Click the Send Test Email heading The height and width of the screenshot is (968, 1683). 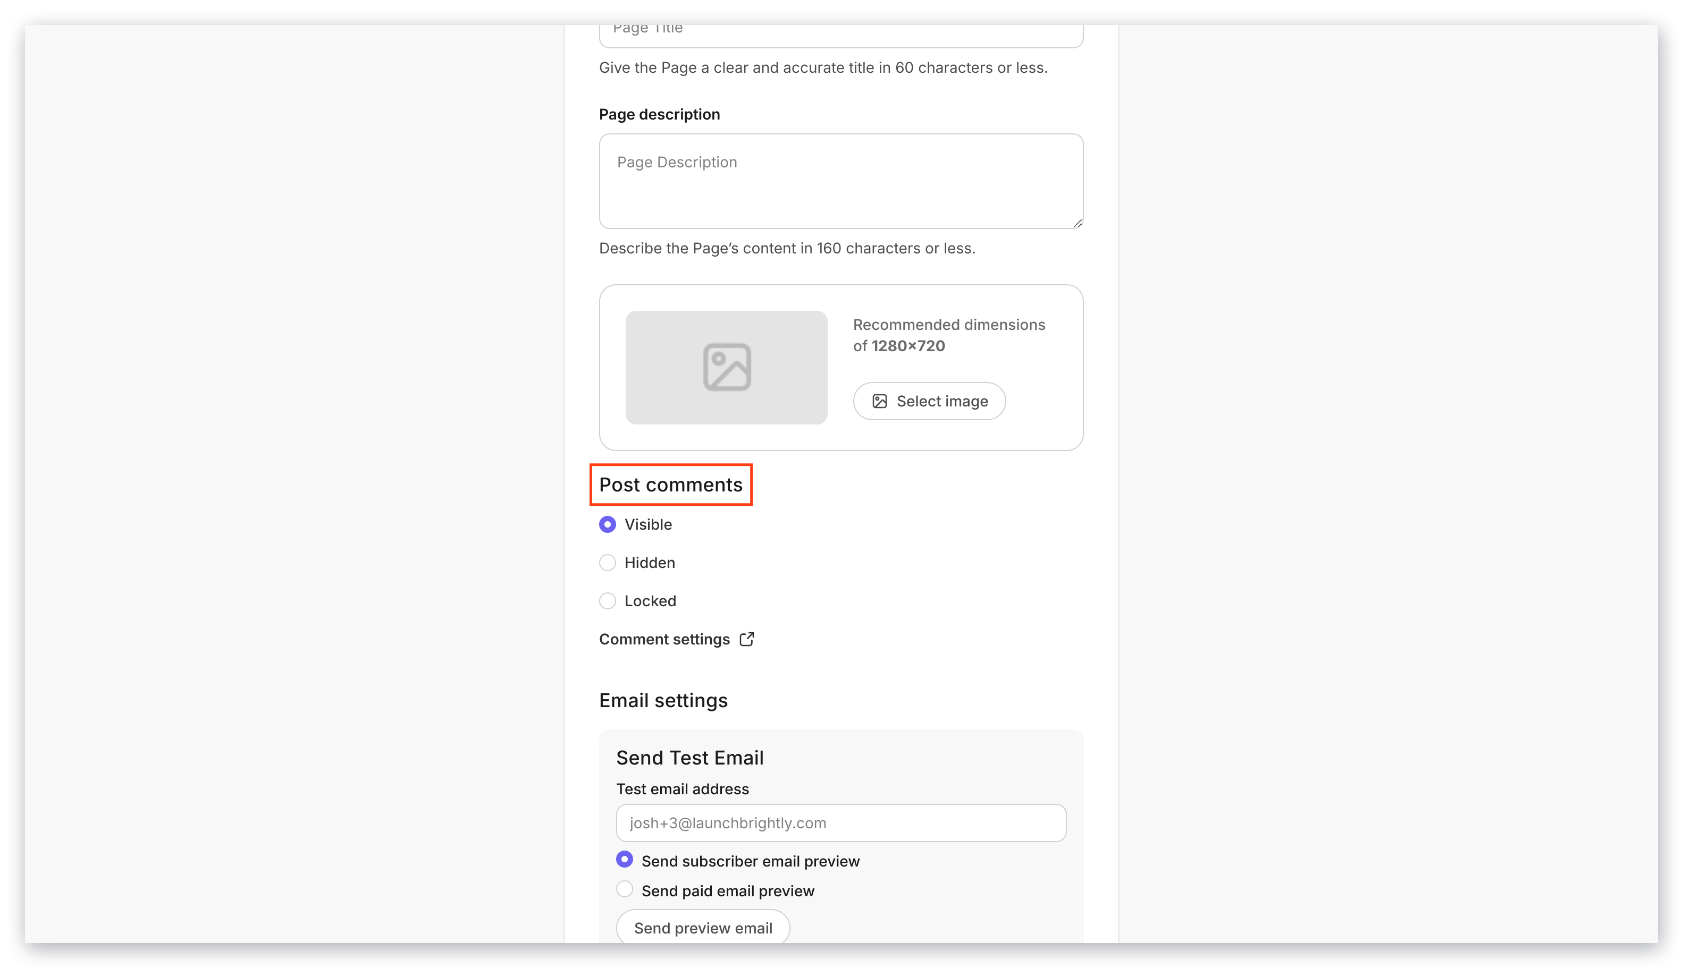(x=690, y=758)
